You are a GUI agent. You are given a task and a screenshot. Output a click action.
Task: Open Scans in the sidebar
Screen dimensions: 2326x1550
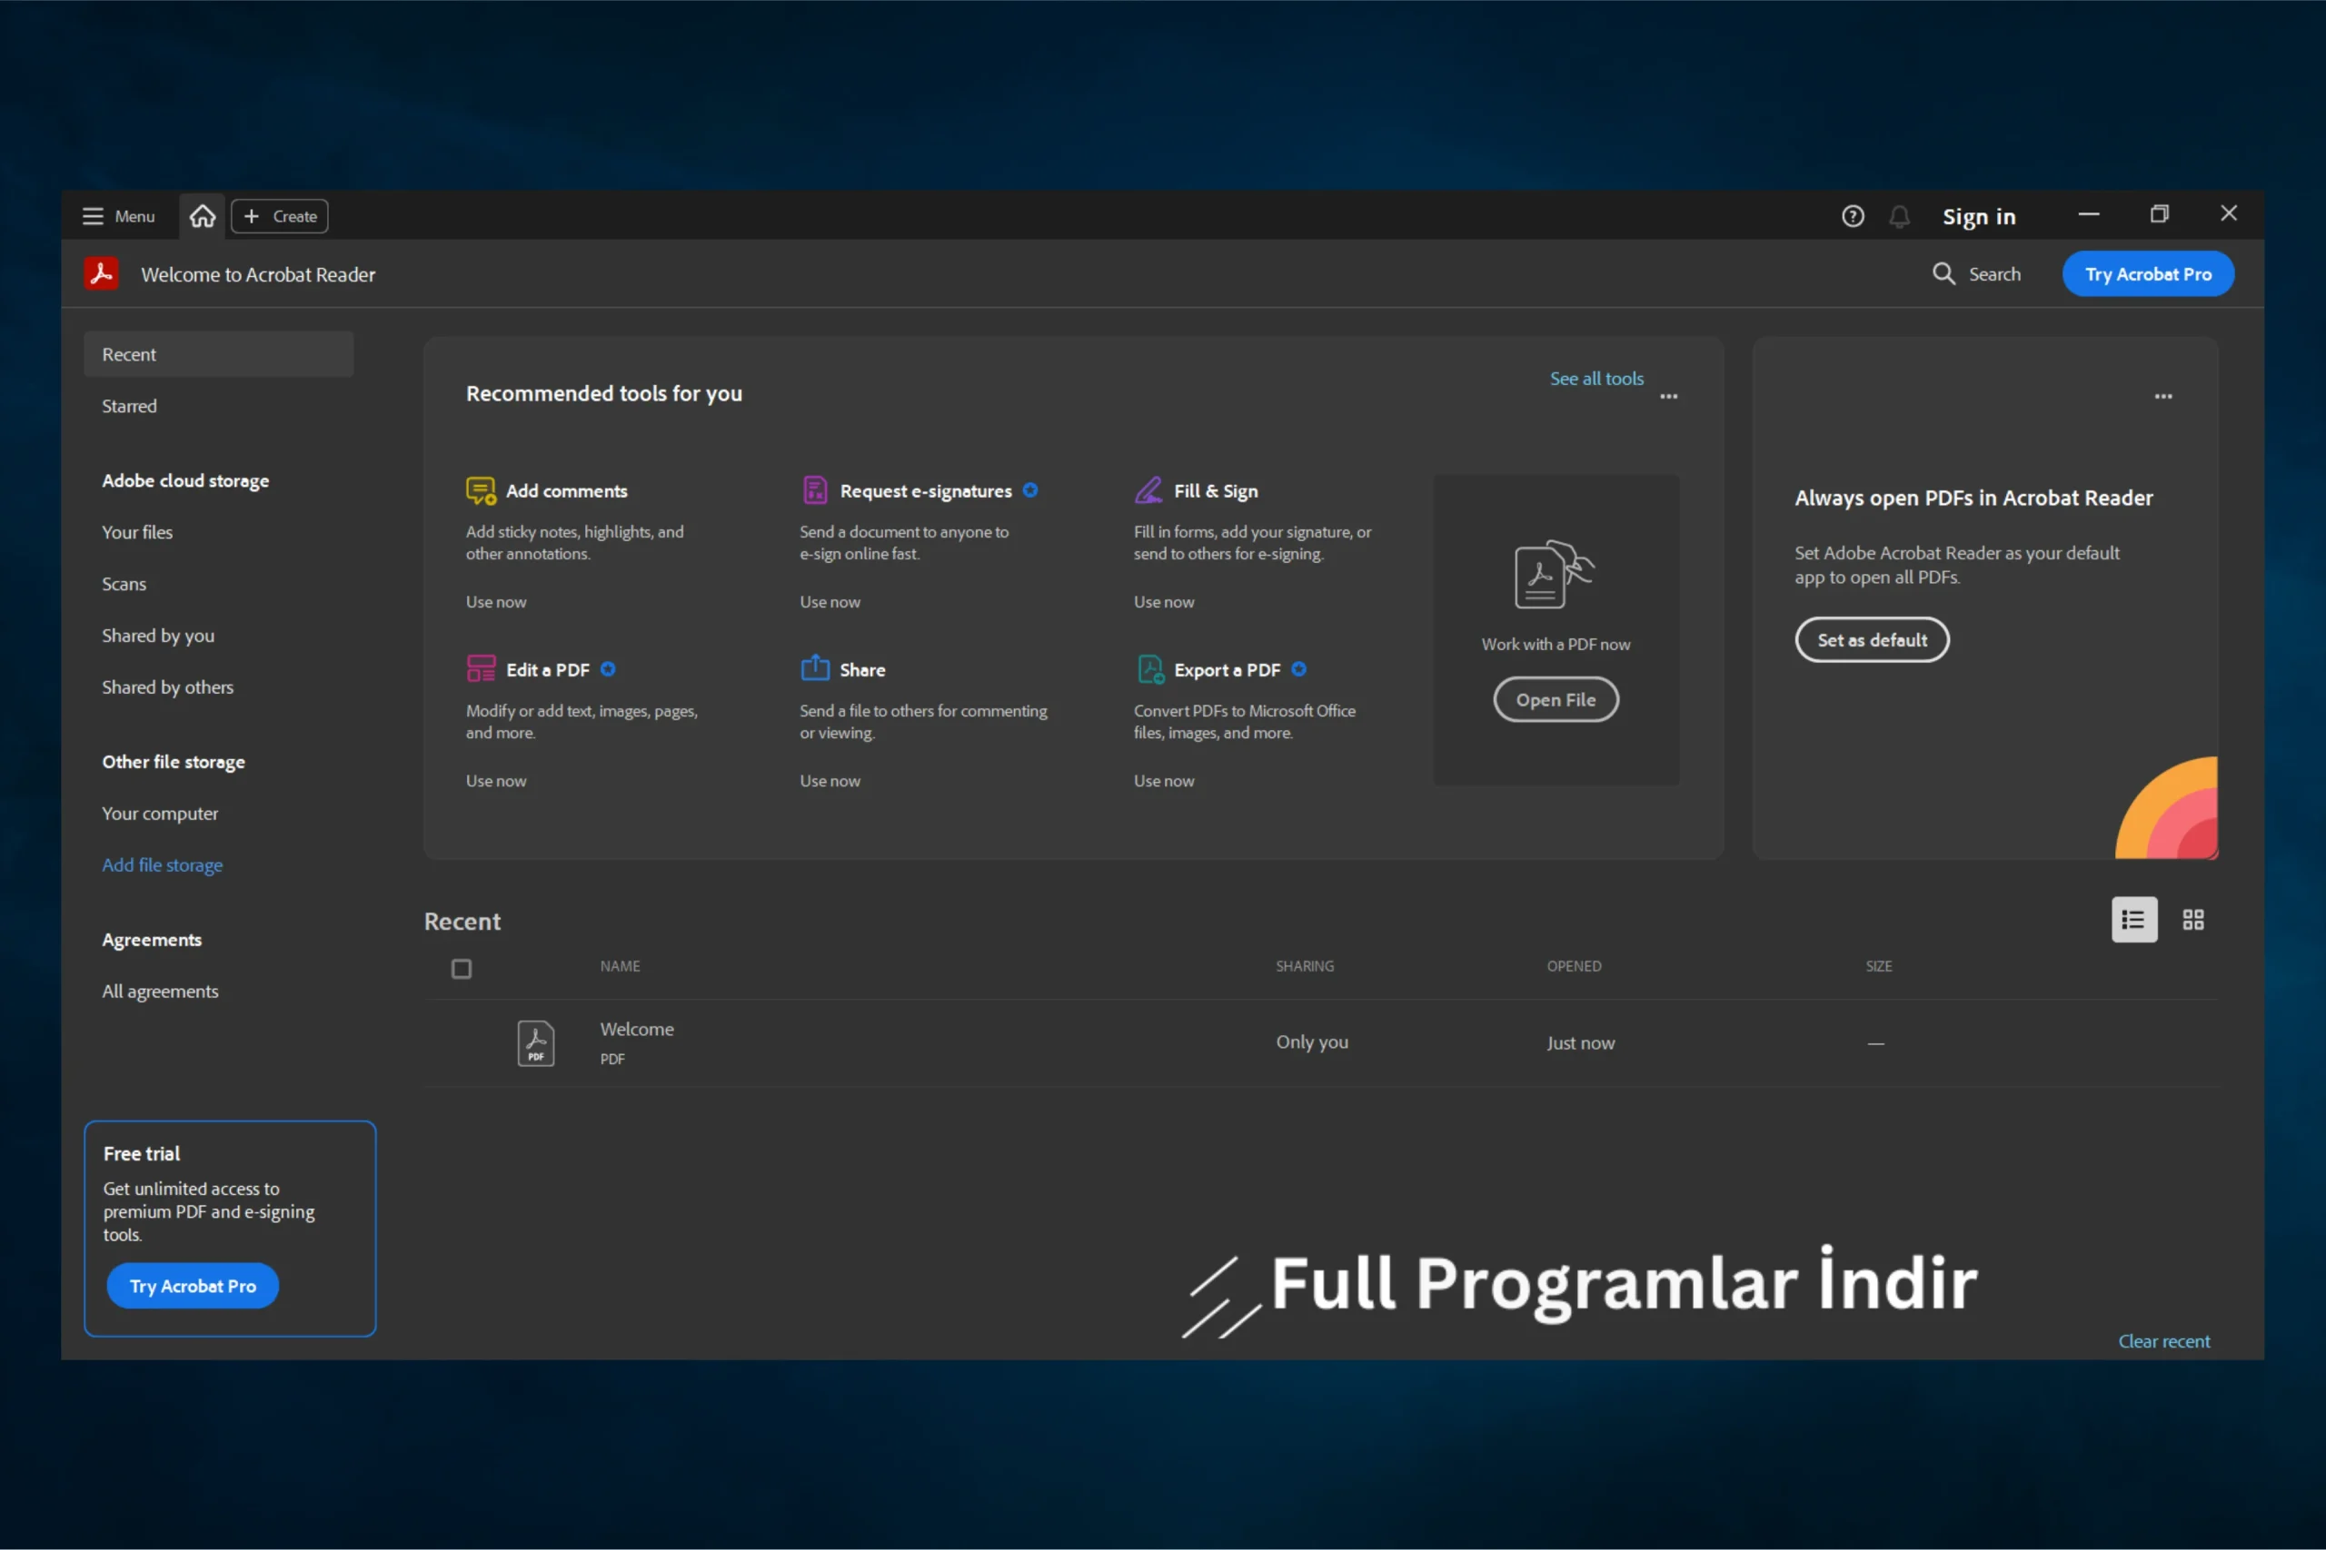124,584
